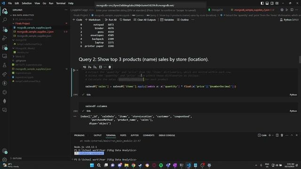The height and width of the screenshot is (169, 301).
Task: Restart the notebook kernel
Action: (125, 20)
